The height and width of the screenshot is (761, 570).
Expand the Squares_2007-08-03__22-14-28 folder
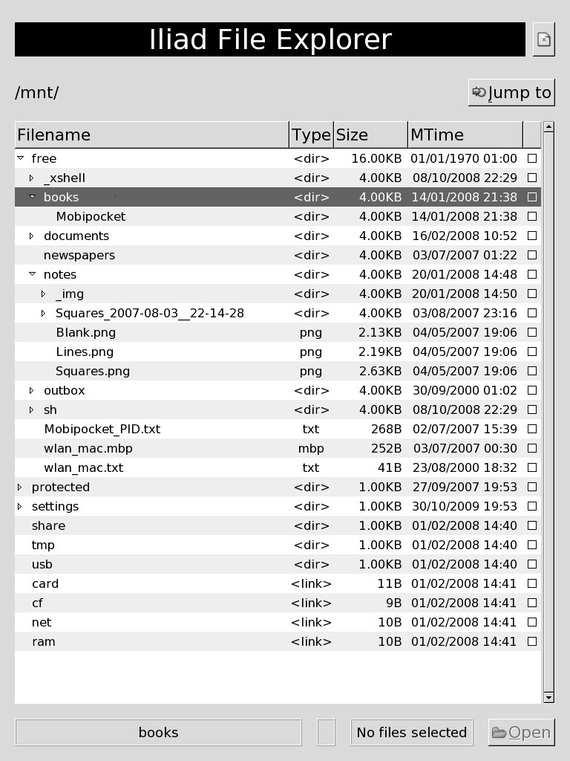pyautogui.click(x=44, y=314)
